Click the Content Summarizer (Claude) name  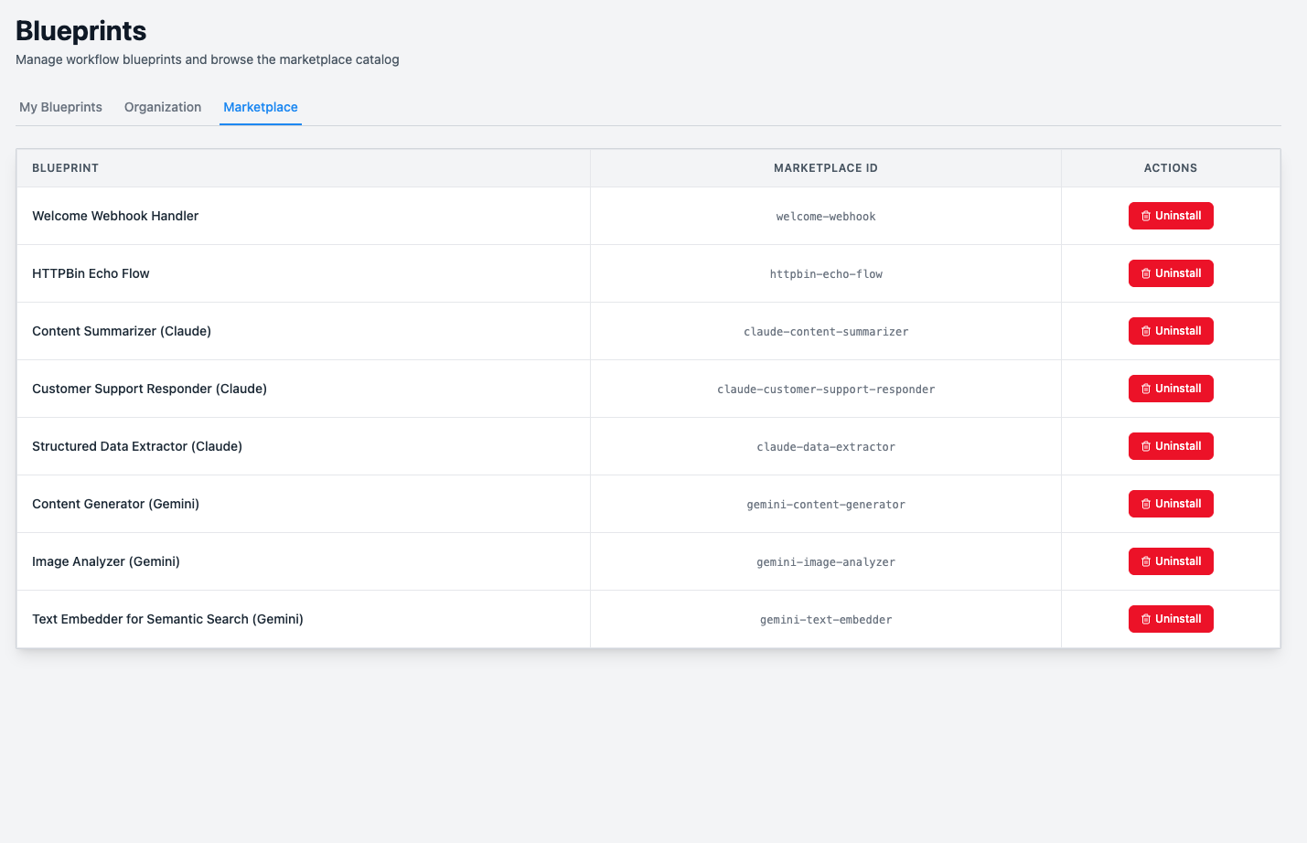(122, 332)
